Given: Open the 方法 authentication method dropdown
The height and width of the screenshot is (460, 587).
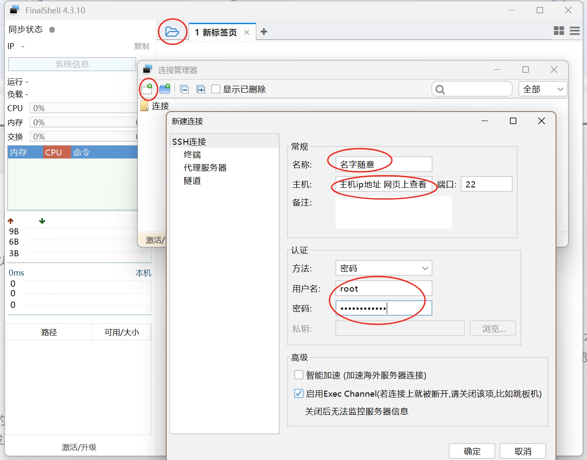Looking at the screenshot, I should point(384,268).
